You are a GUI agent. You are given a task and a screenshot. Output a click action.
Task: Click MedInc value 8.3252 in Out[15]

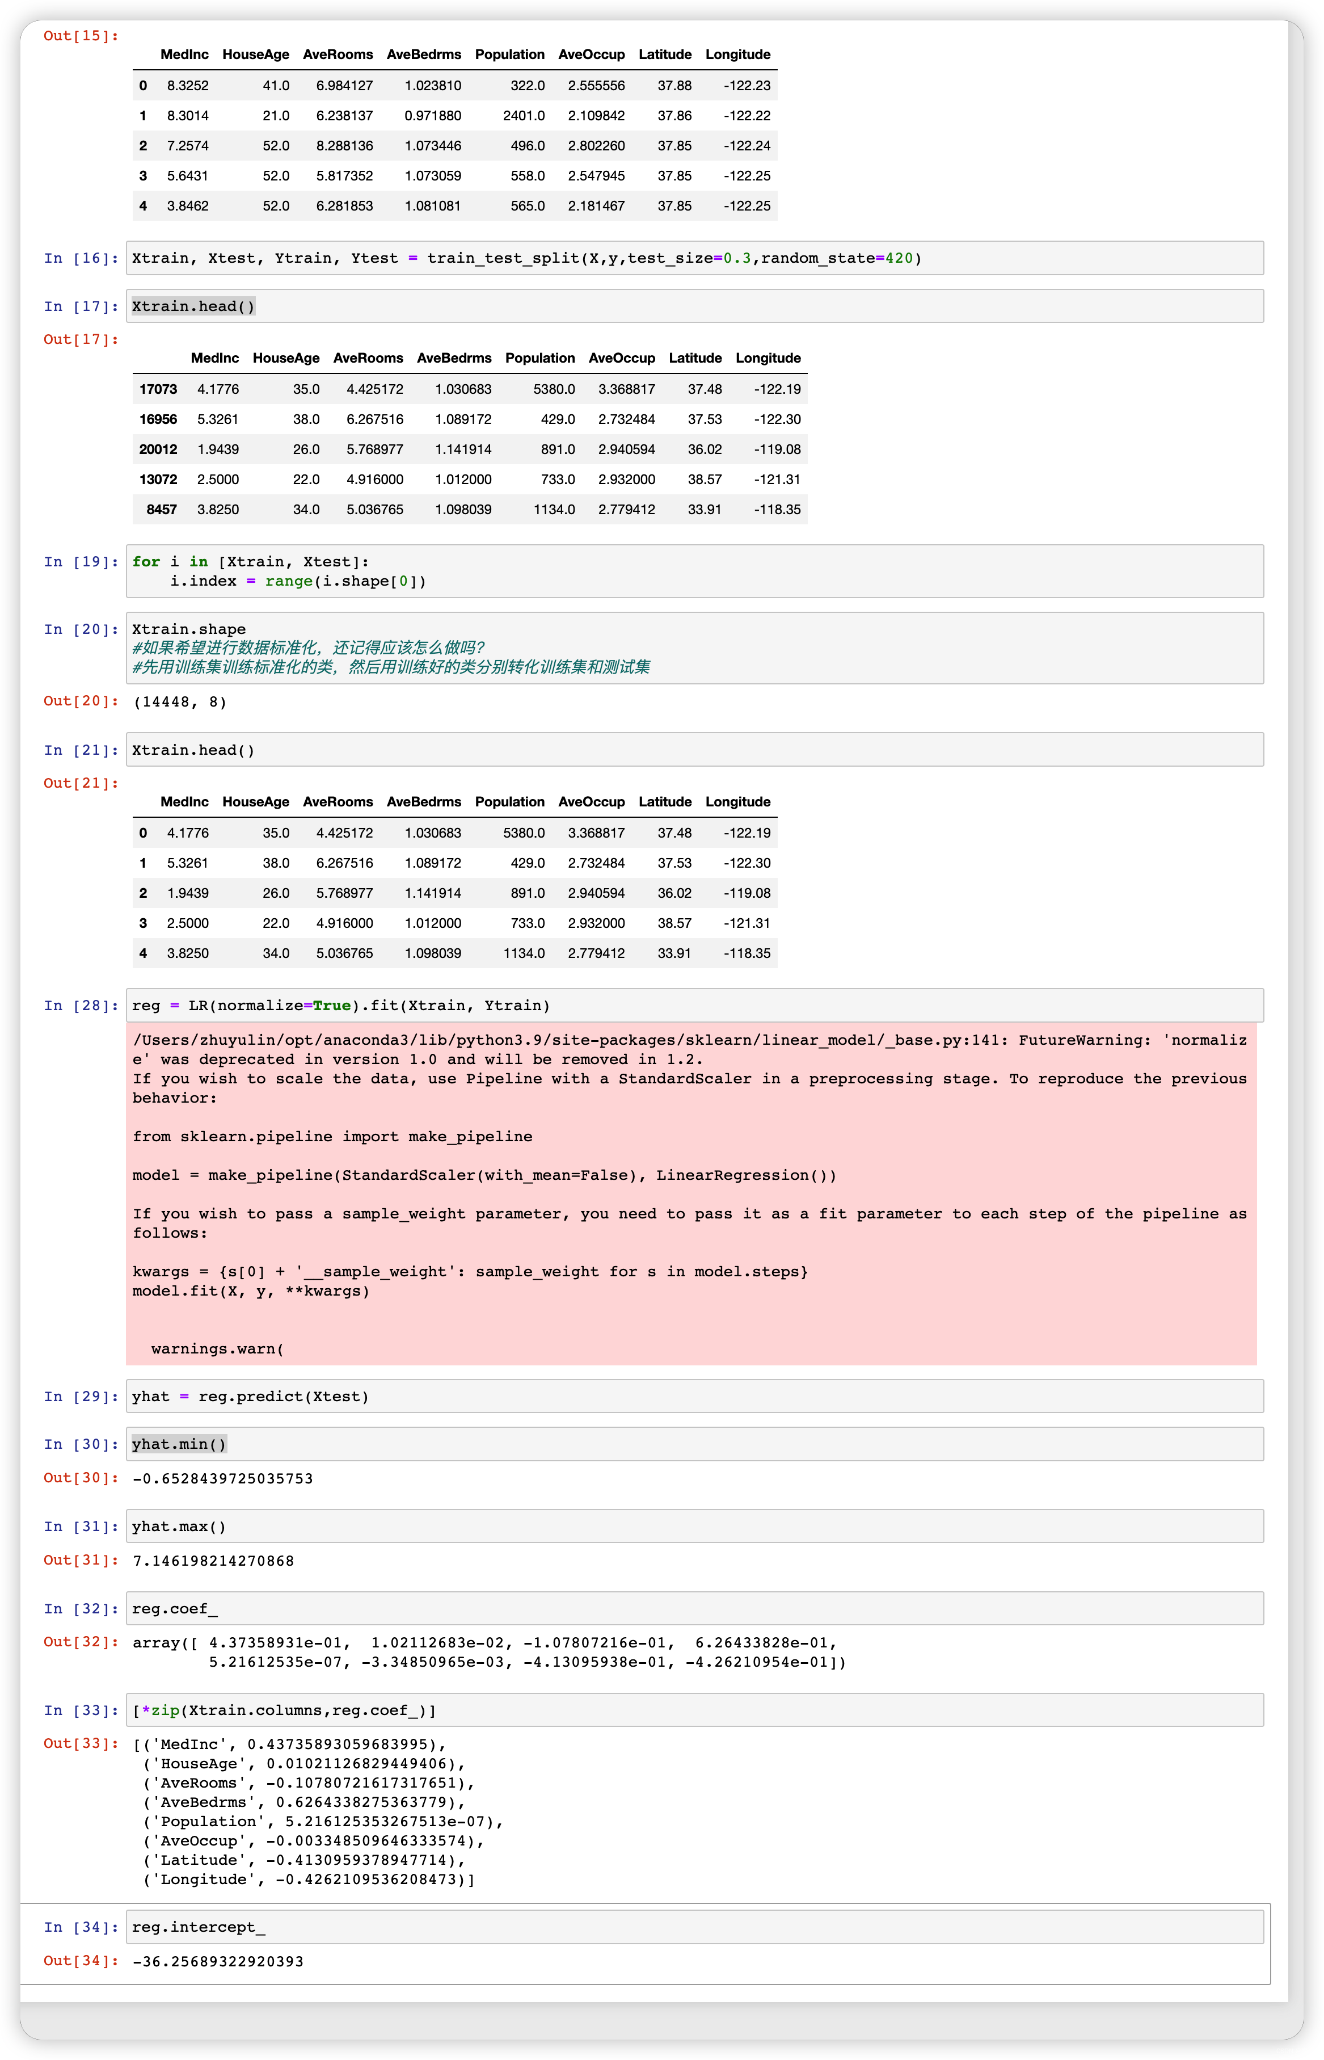coord(187,85)
